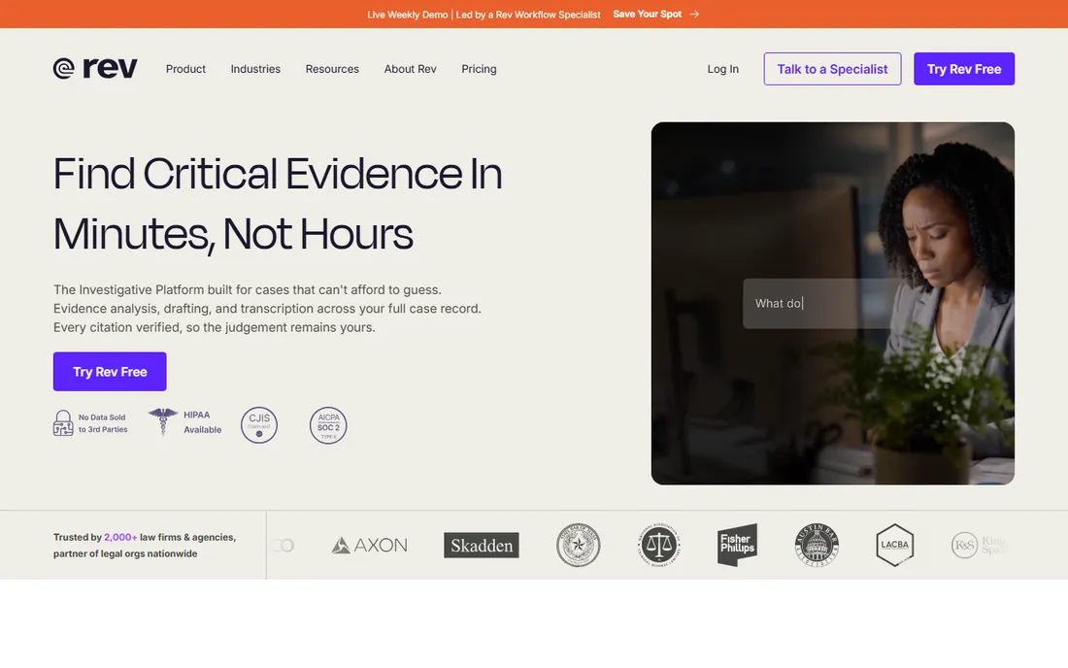The width and height of the screenshot is (1068, 668).
Task: Click the Skadden logo
Action: [x=482, y=546]
